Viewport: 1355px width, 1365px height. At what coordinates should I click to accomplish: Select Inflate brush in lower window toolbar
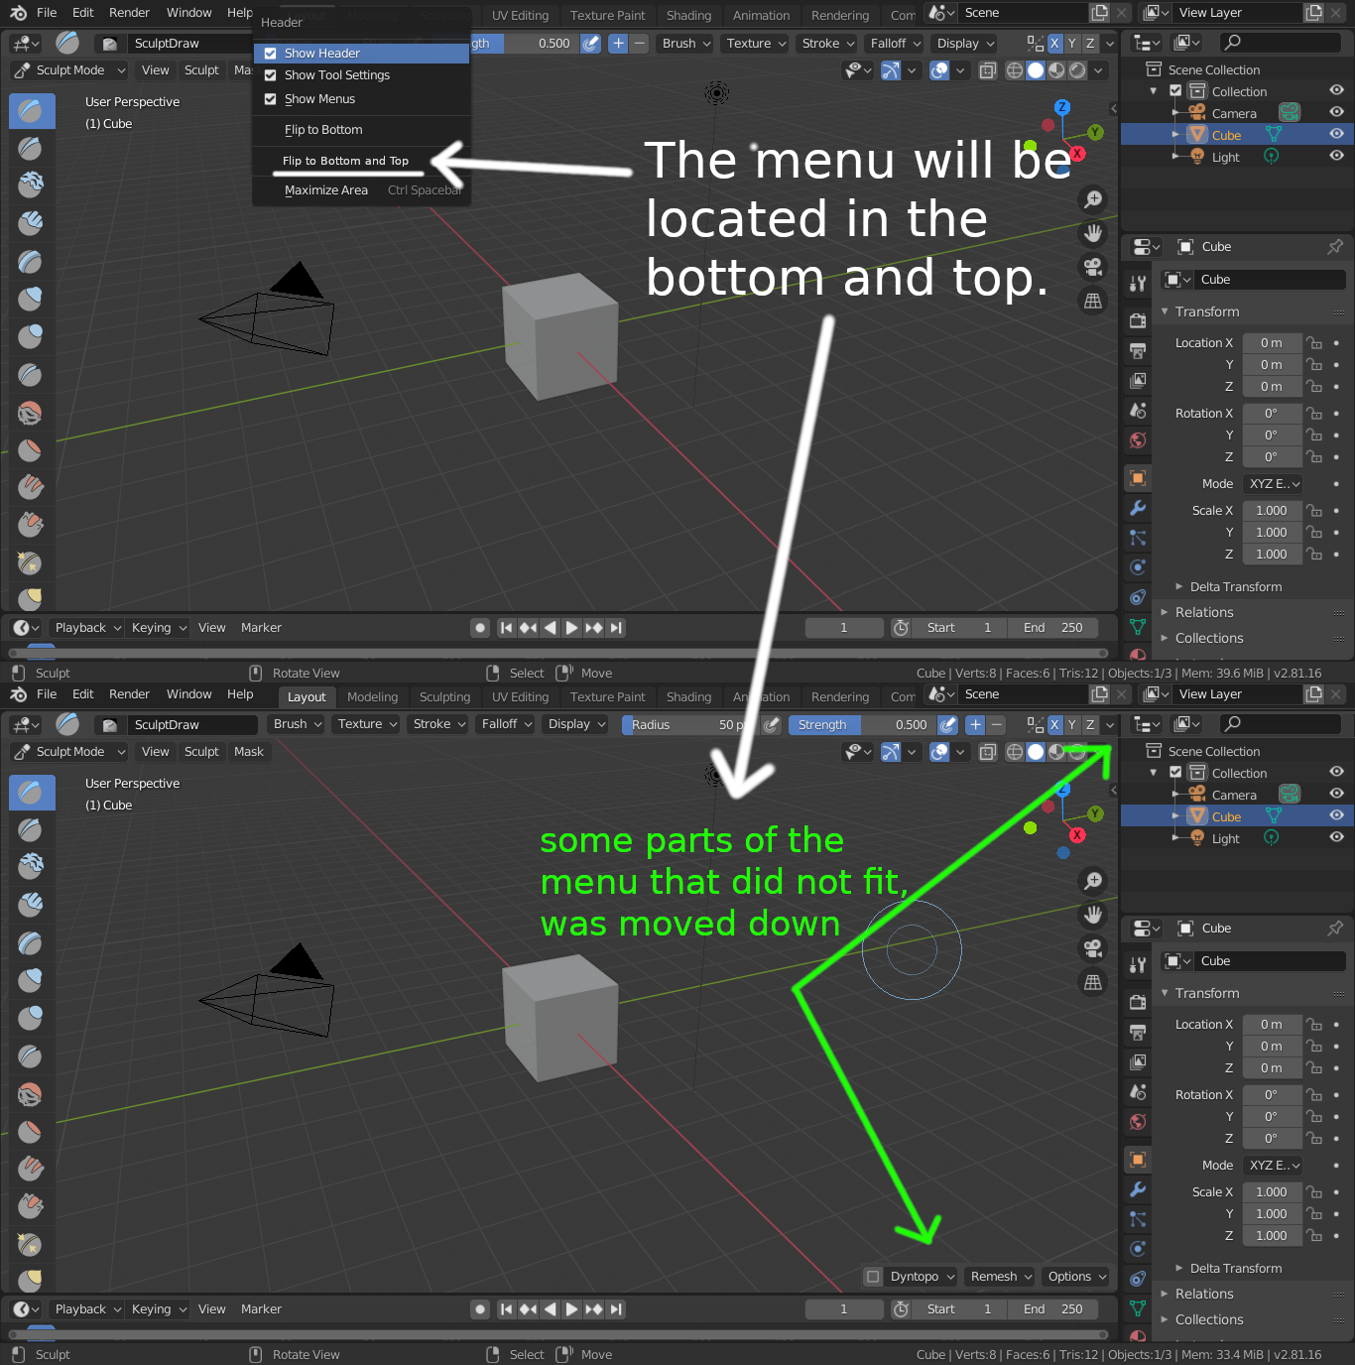coord(31,980)
